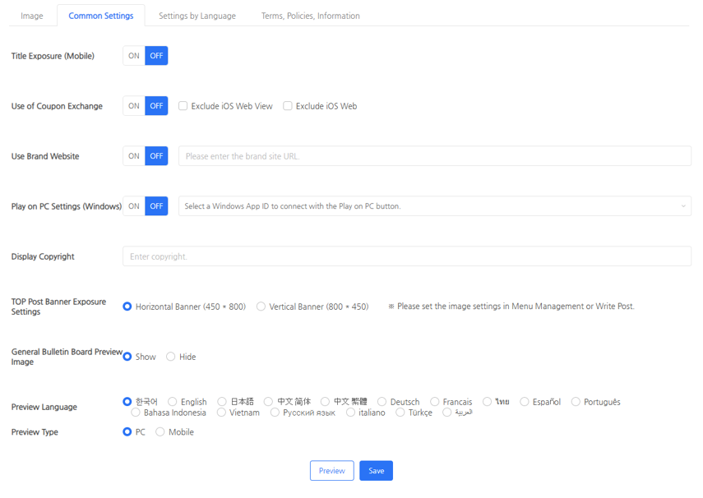Click the brand site URL field
Viewport: 703px width, 498px height.
[434, 156]
